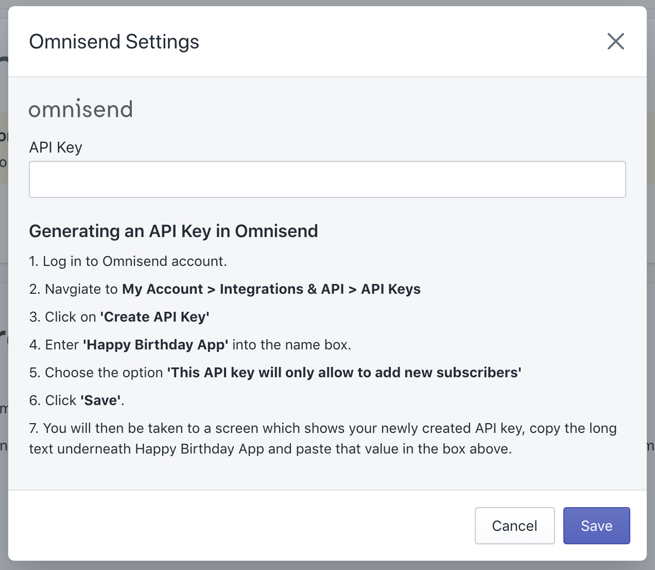Click the bold Integrations & API text
Viewport: 655px width, 570px height.
click(282, 289)
